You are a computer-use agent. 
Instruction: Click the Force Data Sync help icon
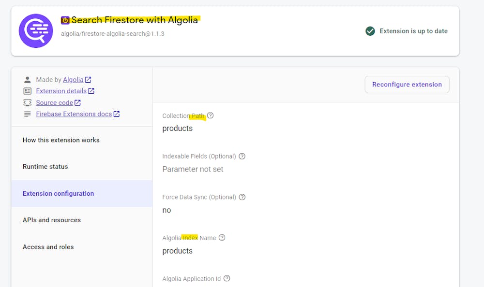pyautogui.click(x=242, y=197)
